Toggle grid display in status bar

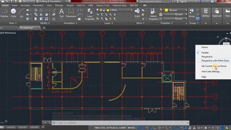139,128
